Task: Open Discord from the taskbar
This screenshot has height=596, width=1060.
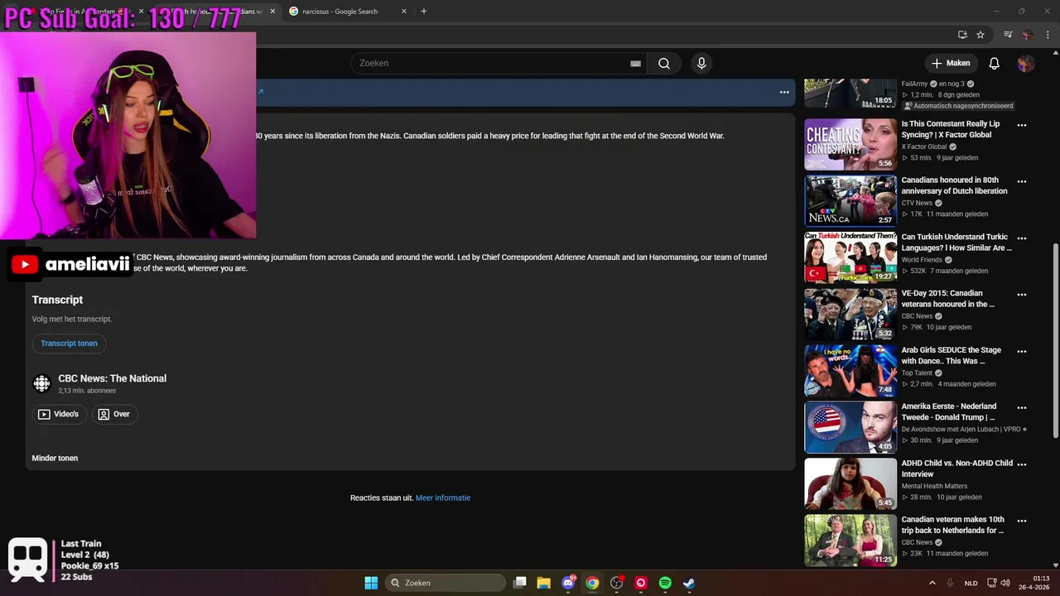Action: click(x=568, y=583)
